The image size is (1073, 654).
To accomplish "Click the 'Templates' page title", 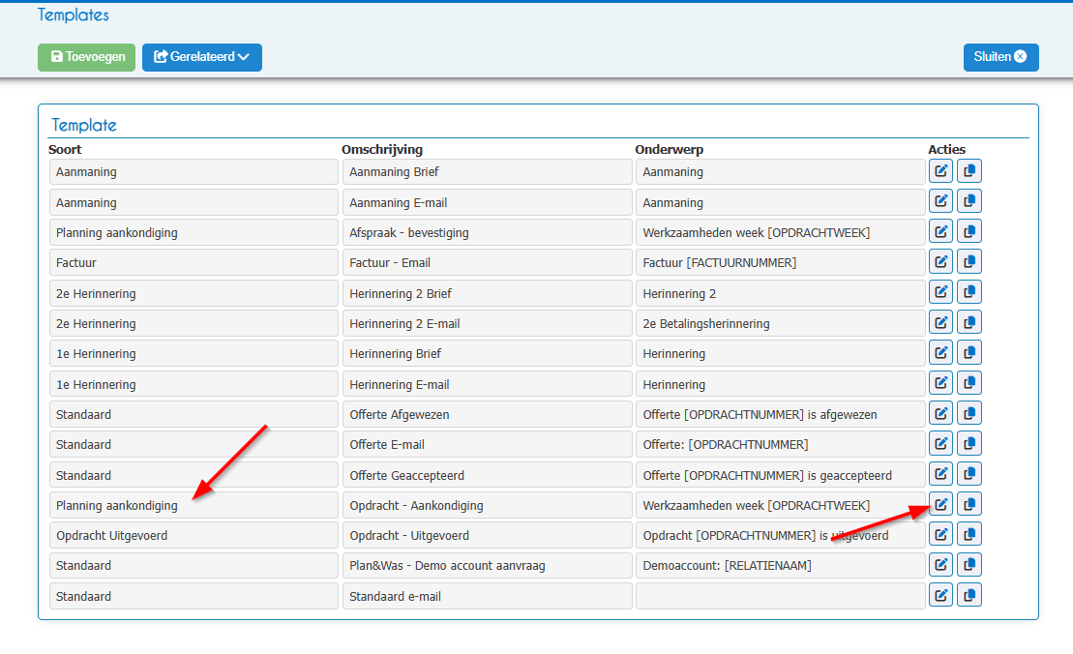I will click(74, 15).
